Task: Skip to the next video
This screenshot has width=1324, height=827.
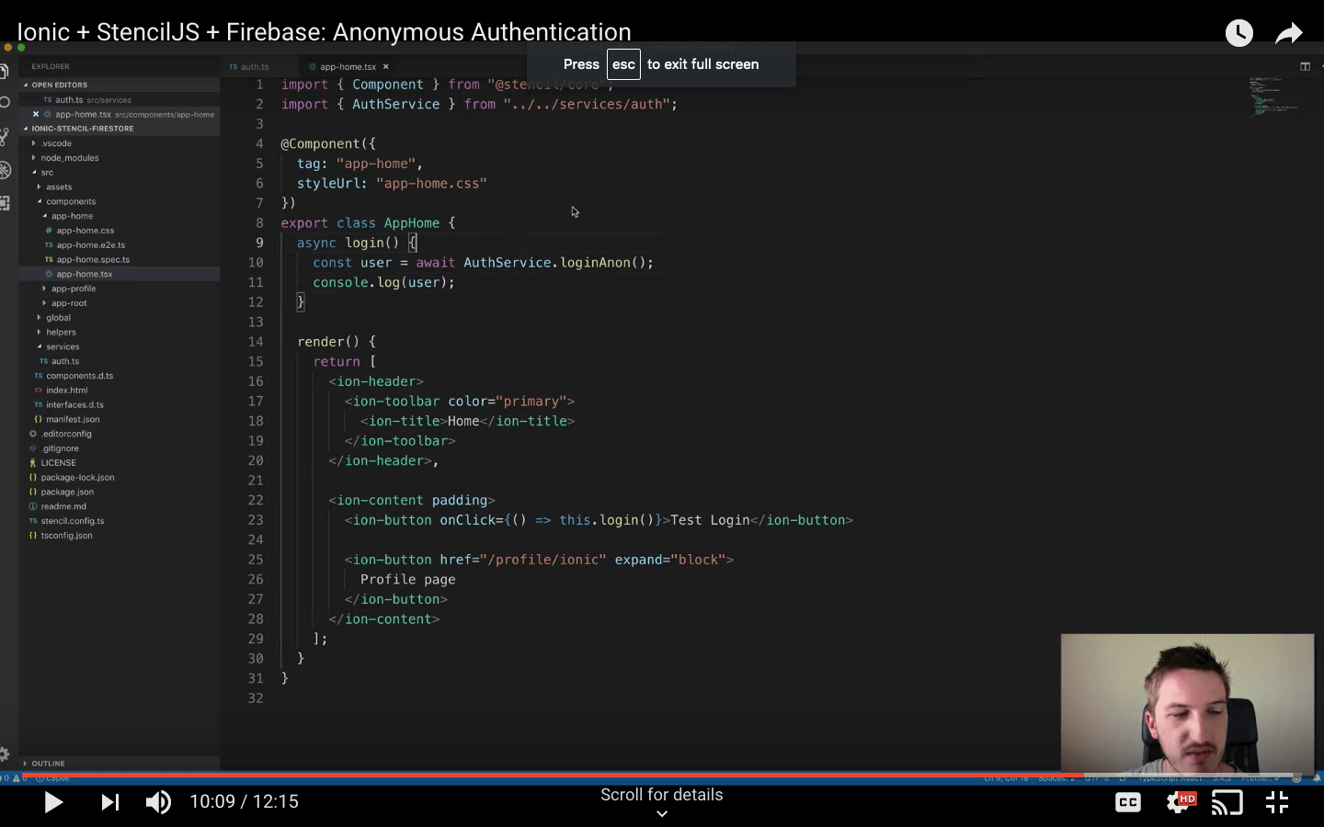Action: 109,802
